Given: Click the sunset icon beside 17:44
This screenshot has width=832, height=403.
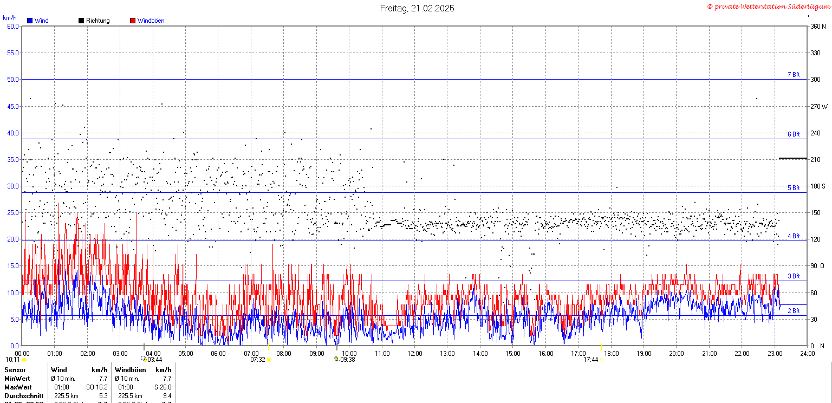Looking at the screenshot, I should (602, 360).
